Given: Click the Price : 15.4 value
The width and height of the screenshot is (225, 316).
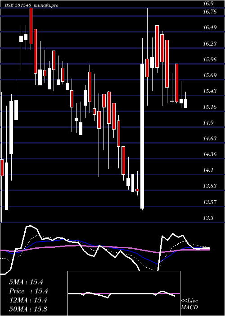Looking at the screenshot, I should coord(28,291).
